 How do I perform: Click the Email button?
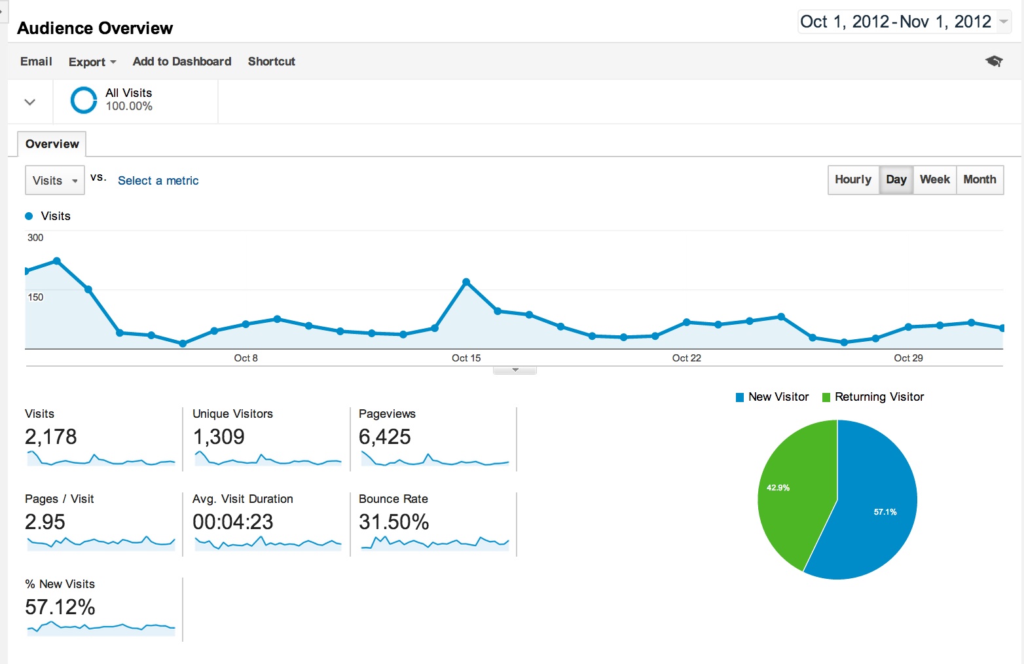tap(36, 62)
